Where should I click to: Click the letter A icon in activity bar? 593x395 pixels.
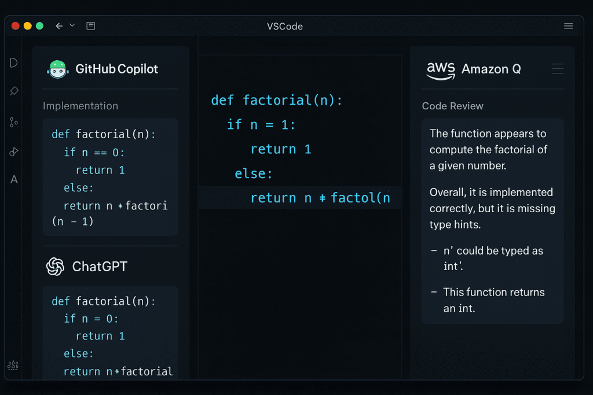click(14, 180)
